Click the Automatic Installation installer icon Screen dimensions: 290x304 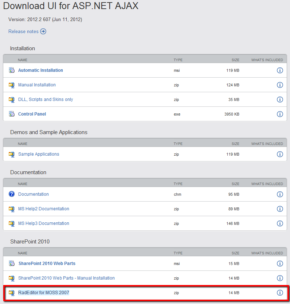pos(11,70)
